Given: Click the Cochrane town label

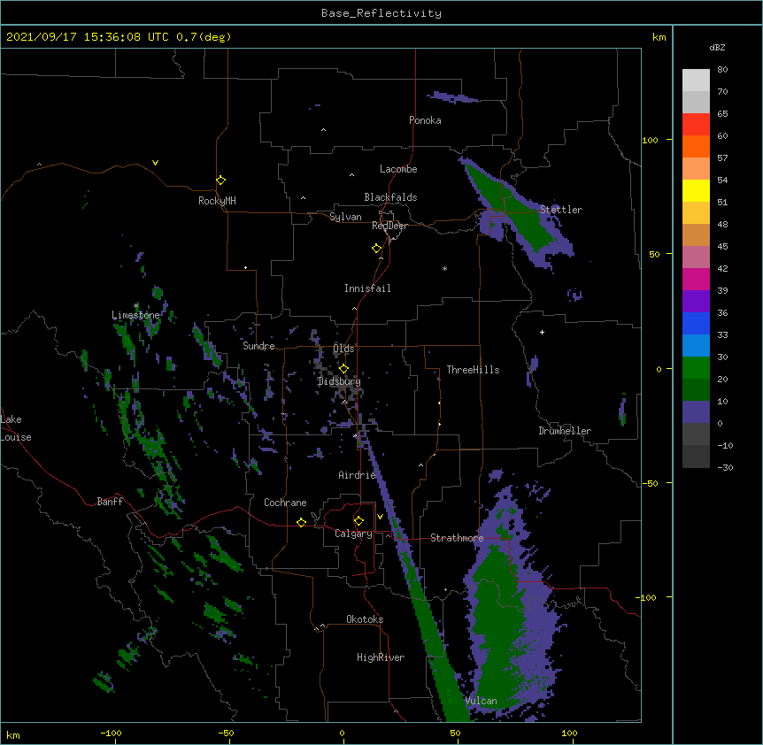Looking at the screenshot, I should click(285, 503).
